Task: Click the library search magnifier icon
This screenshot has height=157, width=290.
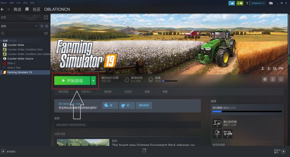Action: (x=3, y=33)
